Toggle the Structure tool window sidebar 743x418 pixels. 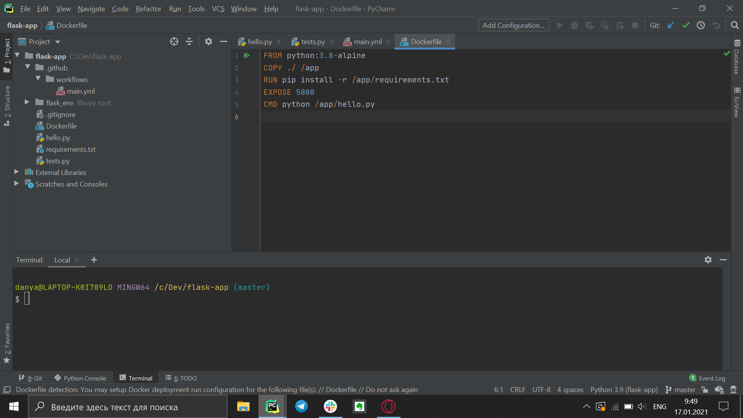7,105
